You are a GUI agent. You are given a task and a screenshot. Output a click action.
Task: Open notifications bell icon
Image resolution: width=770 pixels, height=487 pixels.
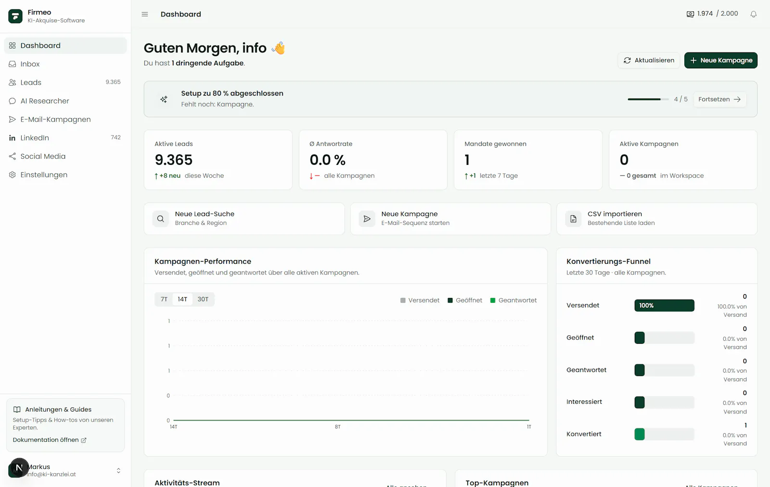[x=754, y=14]
